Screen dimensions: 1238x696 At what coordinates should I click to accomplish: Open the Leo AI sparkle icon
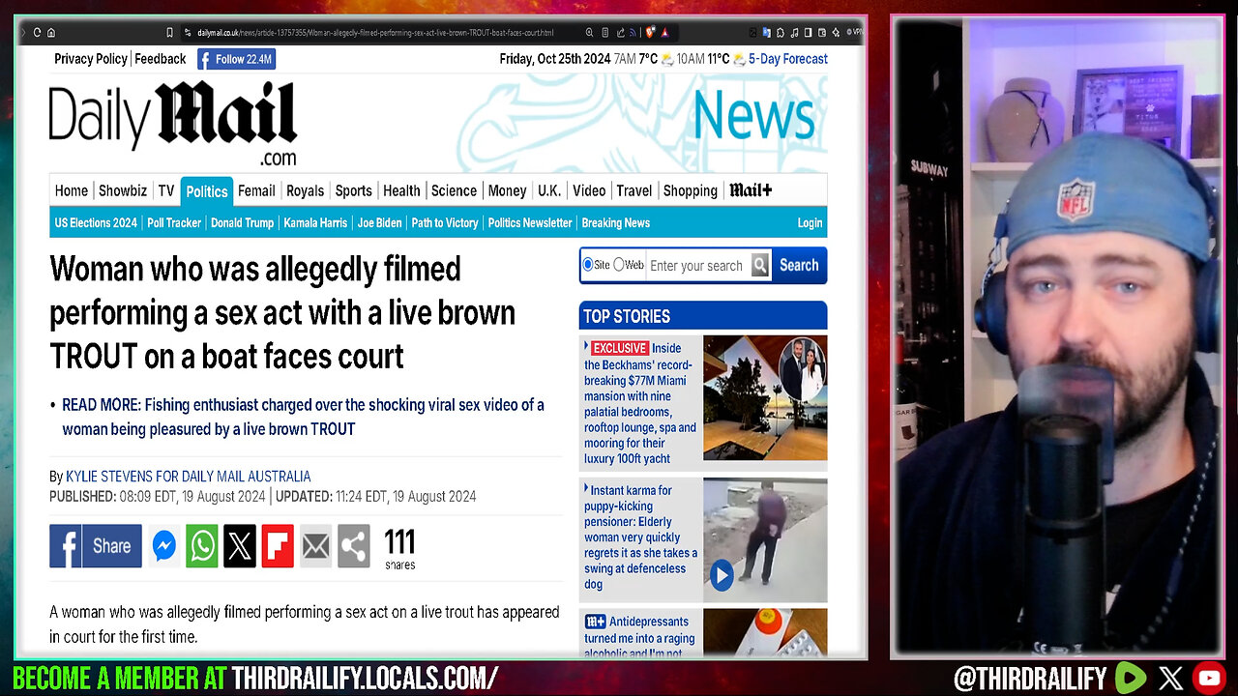(836, 32)
